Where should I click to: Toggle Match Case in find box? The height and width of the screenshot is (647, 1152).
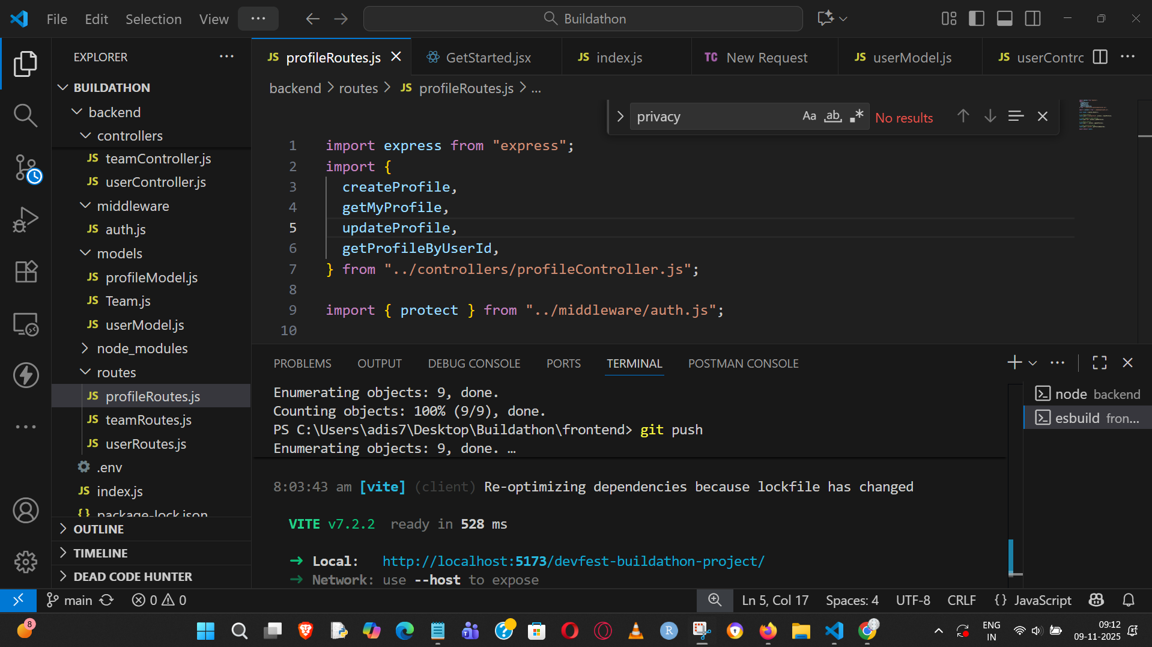pos(809,117)
